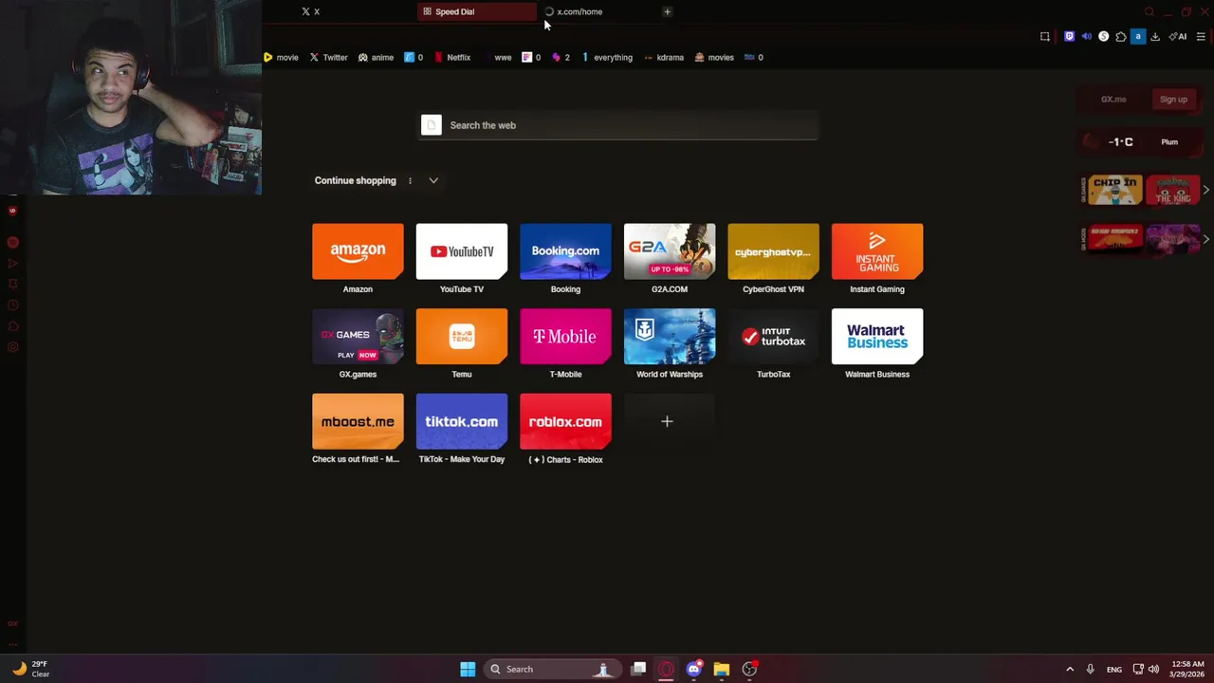Click the purple Twitch extension icon

[1069, 37]
